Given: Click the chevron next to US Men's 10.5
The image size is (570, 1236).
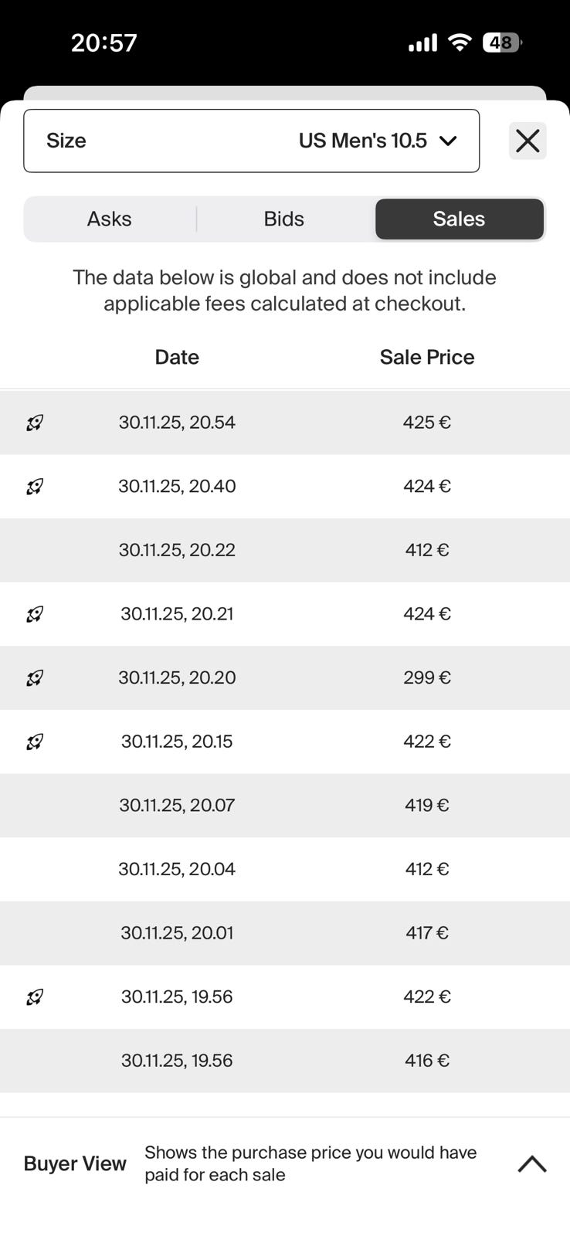Looking at the screenshot, I should click(x=448, y=141).
